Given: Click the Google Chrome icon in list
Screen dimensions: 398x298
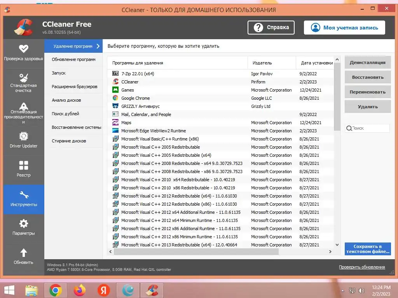Looking at the screenshot, I should tap(115, 98).
